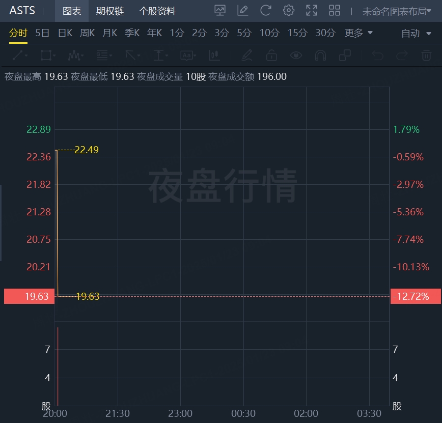Expand the 更多 timeframe dropdown

[358, 33]
